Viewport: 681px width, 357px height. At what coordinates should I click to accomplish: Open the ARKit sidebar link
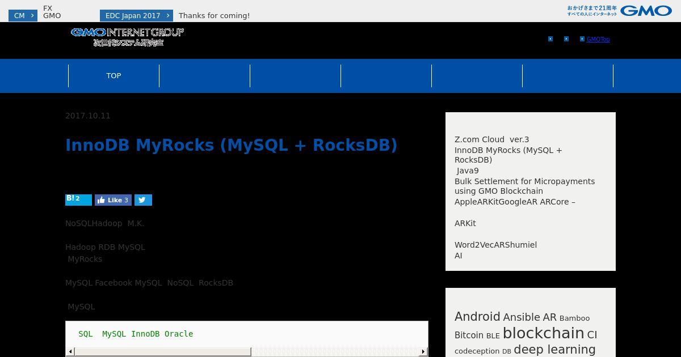point(465,223)
